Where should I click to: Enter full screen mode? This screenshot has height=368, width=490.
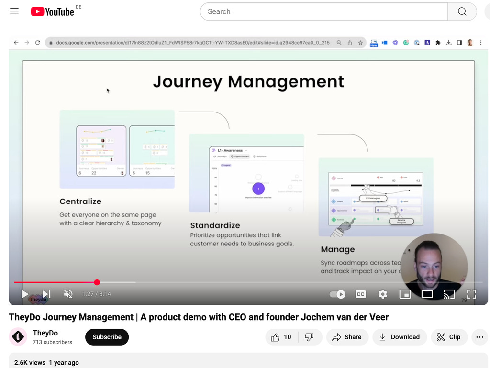[471, 294]
